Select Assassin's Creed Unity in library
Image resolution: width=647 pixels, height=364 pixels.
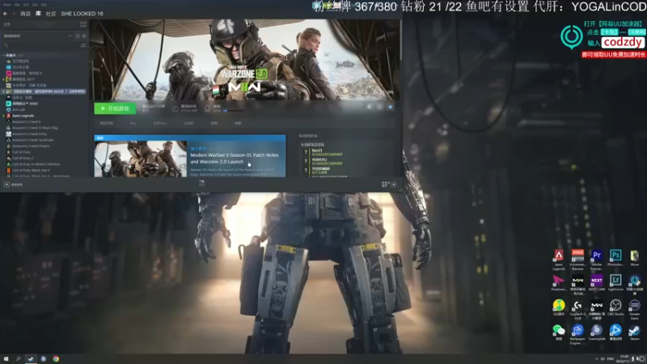pos(27,133)
